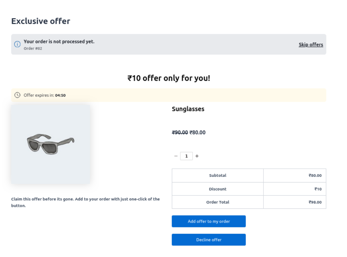The height and width of the screenshot is (257, 347).
Task: Click the struck-through ₹90.00 price
Action: click(x=180, y=133)
